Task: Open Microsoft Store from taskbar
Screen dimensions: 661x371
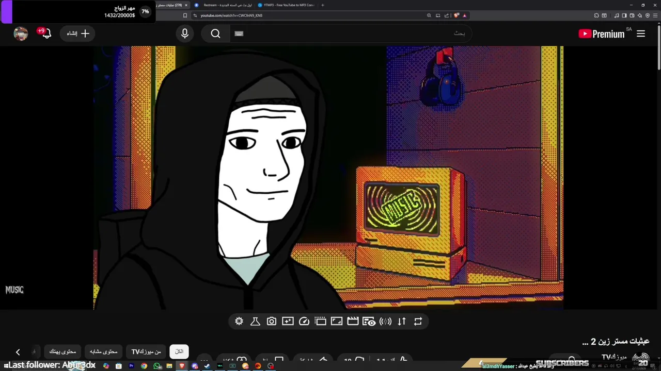Action: (119, 366)
